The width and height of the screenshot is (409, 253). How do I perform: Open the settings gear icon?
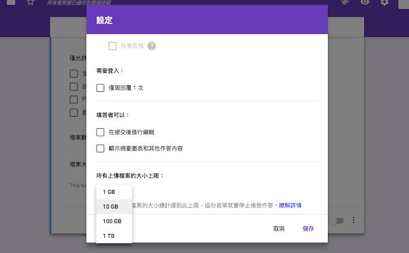pos(384,3)
